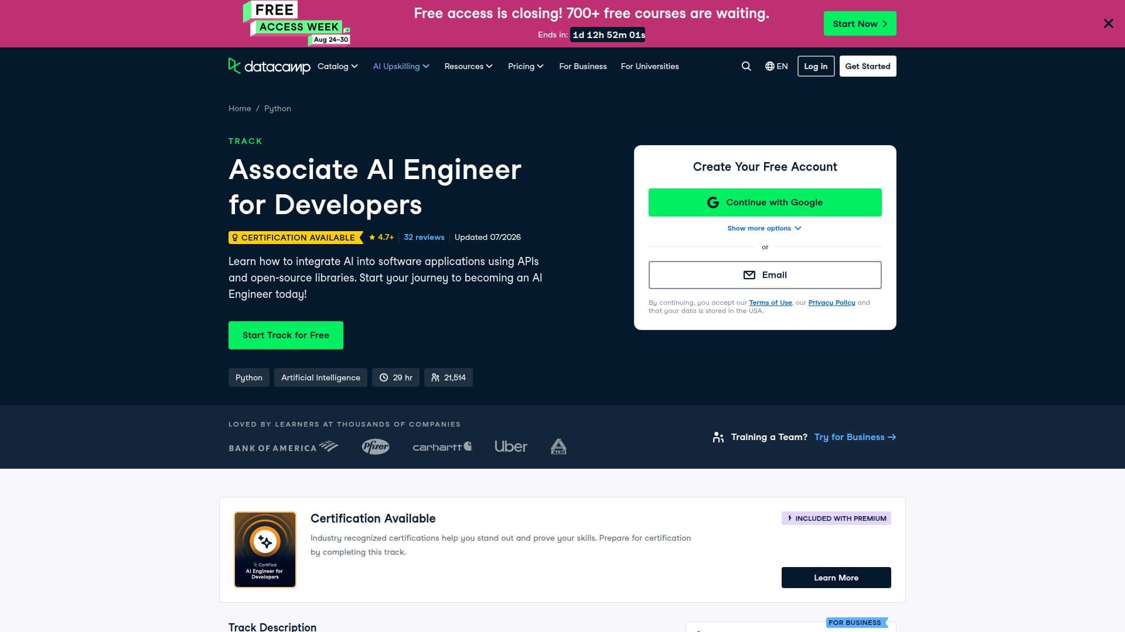
Task: Open the EN language selector
Action: pyautogui.click(x=776, y=66)
